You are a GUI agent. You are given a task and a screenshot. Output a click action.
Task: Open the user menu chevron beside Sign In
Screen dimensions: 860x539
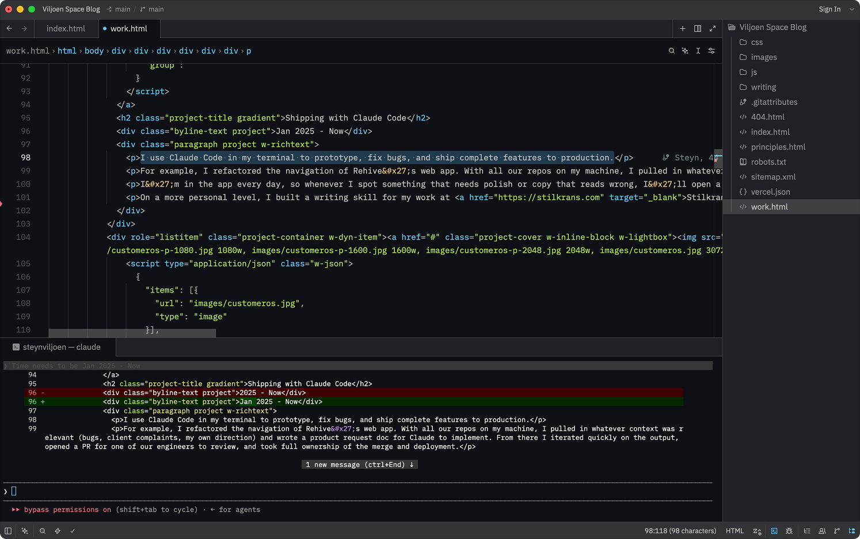click(x=852, y=9)
